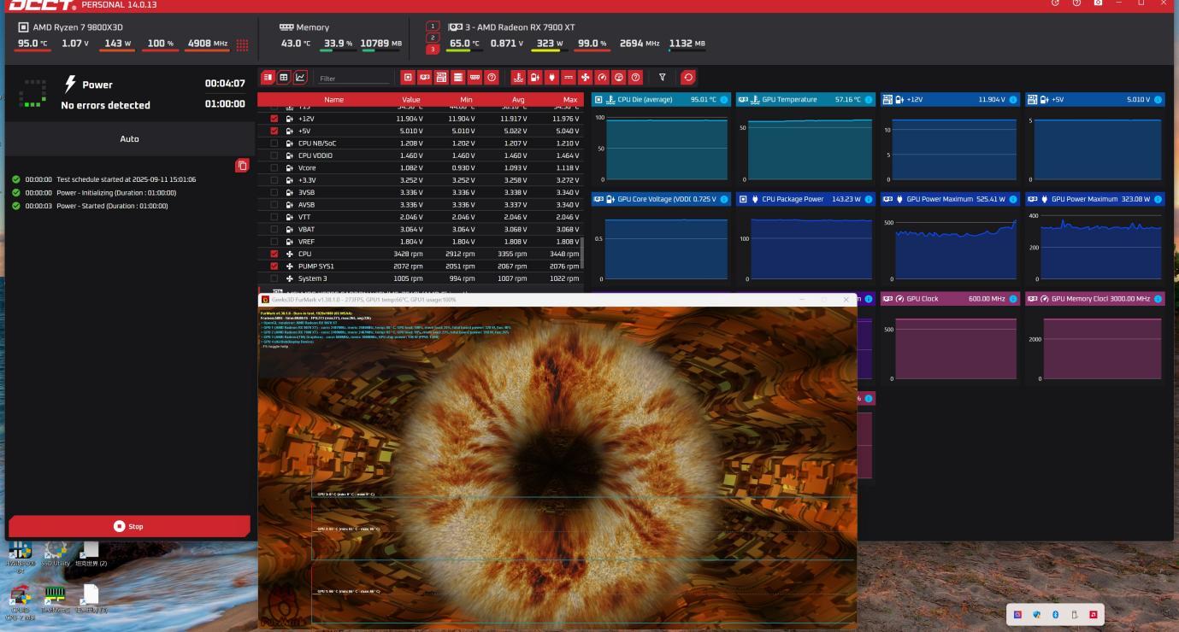Sort sensor table by Value column
Viewport: 1179px width, 632px height.
(411, 100)
